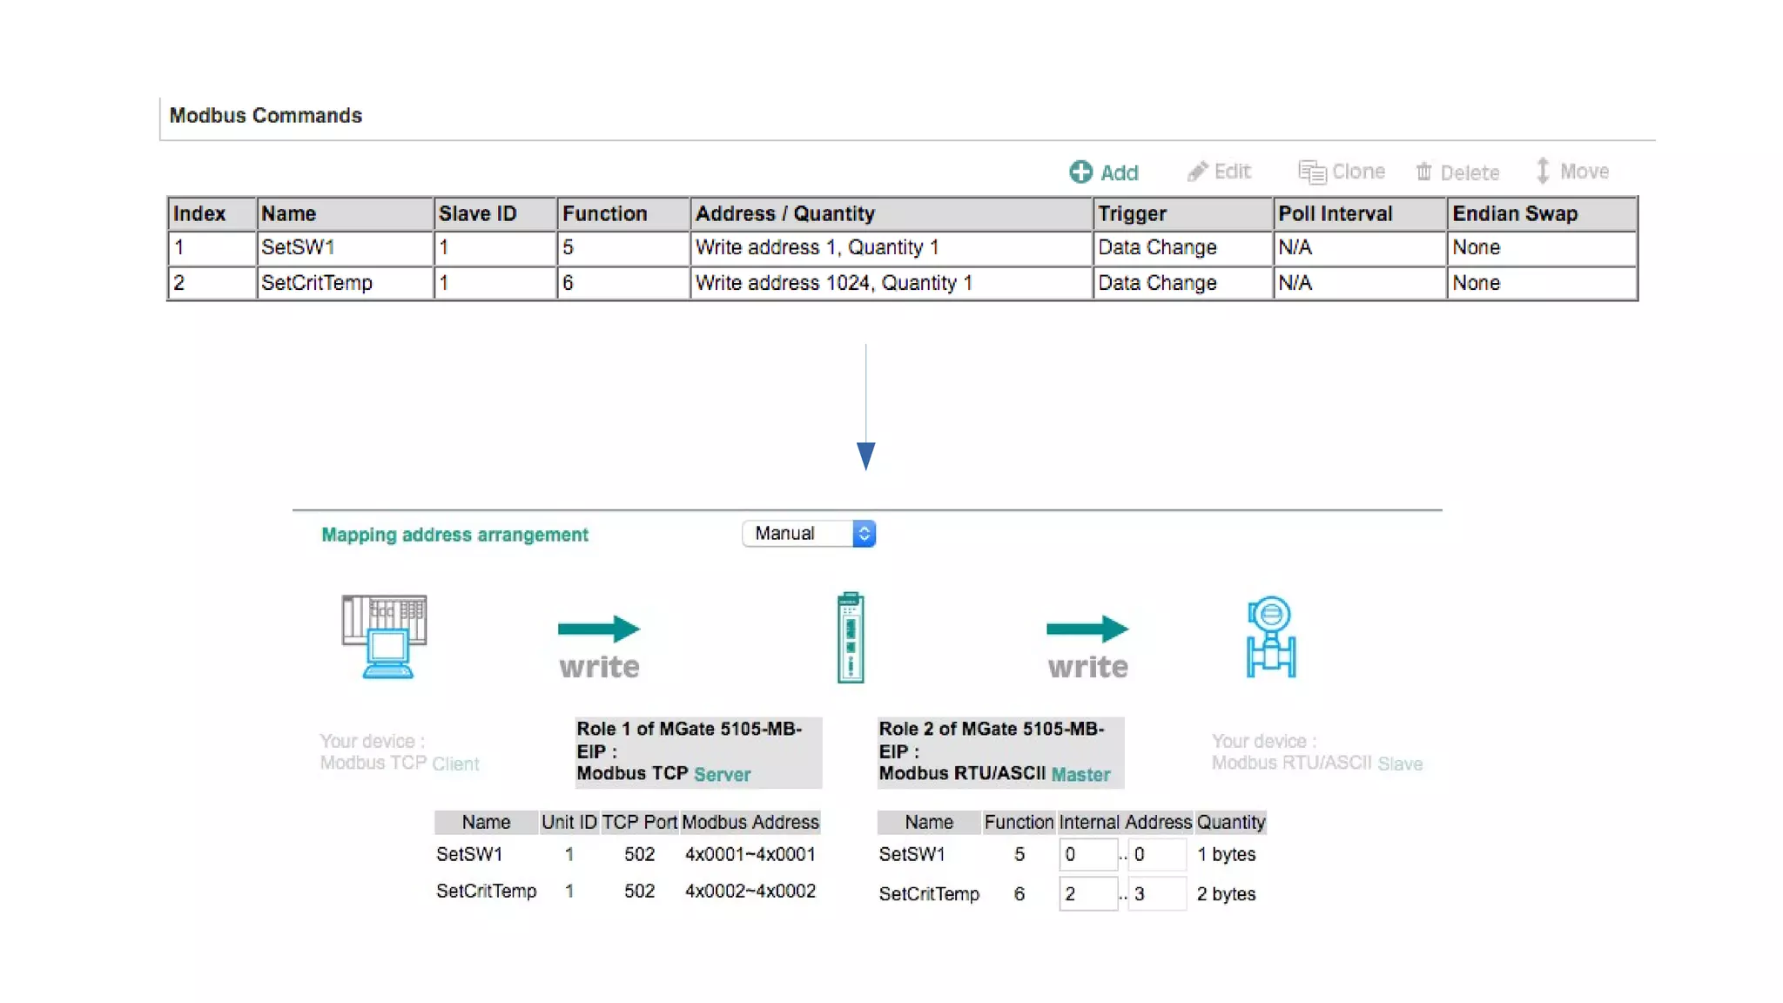
Task: Click the Add command plus icon
Action: [1080, 172]
